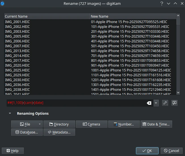
Task: Click new name starting 401-Apple iPhone
Action: 130,41
